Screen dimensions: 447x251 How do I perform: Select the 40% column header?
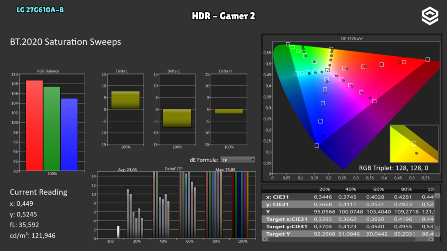click(x=351, y=189)
